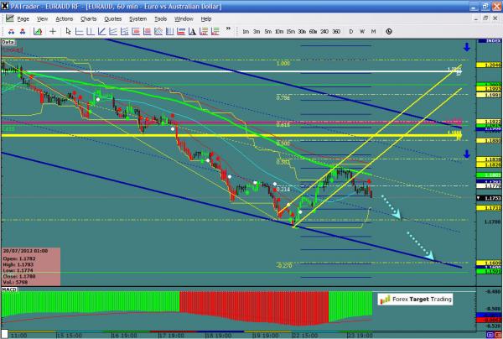Select the weekly 'W' timeframe button
The height and width of the screenshot is (339, 503).
coord(361,31)
